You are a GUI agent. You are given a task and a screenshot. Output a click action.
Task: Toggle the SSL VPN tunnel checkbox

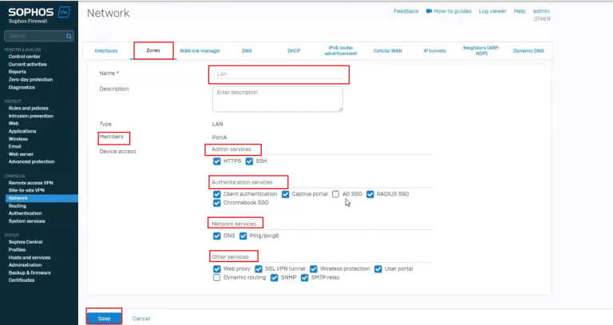(x=259, y=268)
